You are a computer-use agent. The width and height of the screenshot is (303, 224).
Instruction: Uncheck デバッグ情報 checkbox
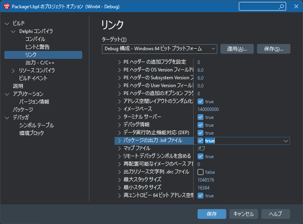[x=200, y=125]
